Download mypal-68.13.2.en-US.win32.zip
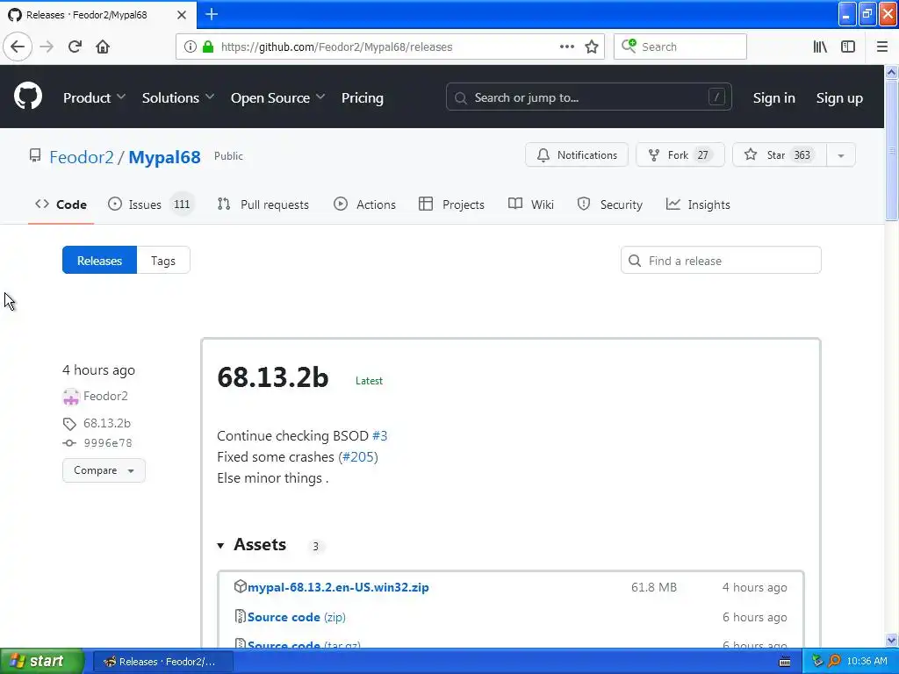This screenshot has height=674, width=899. (338, 587)
